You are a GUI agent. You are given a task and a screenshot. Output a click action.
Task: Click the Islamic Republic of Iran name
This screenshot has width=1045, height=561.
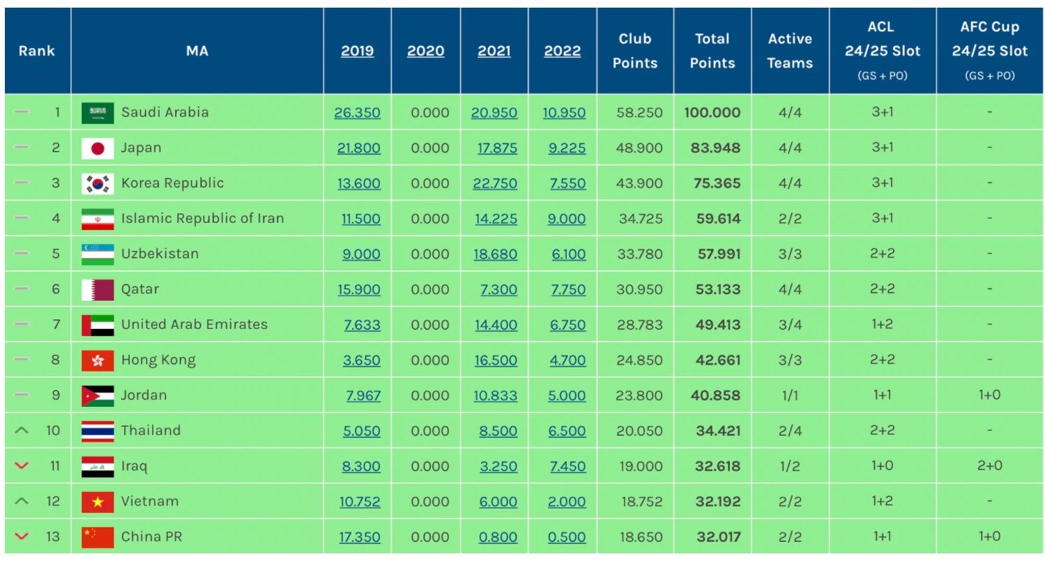click(202, 219)
